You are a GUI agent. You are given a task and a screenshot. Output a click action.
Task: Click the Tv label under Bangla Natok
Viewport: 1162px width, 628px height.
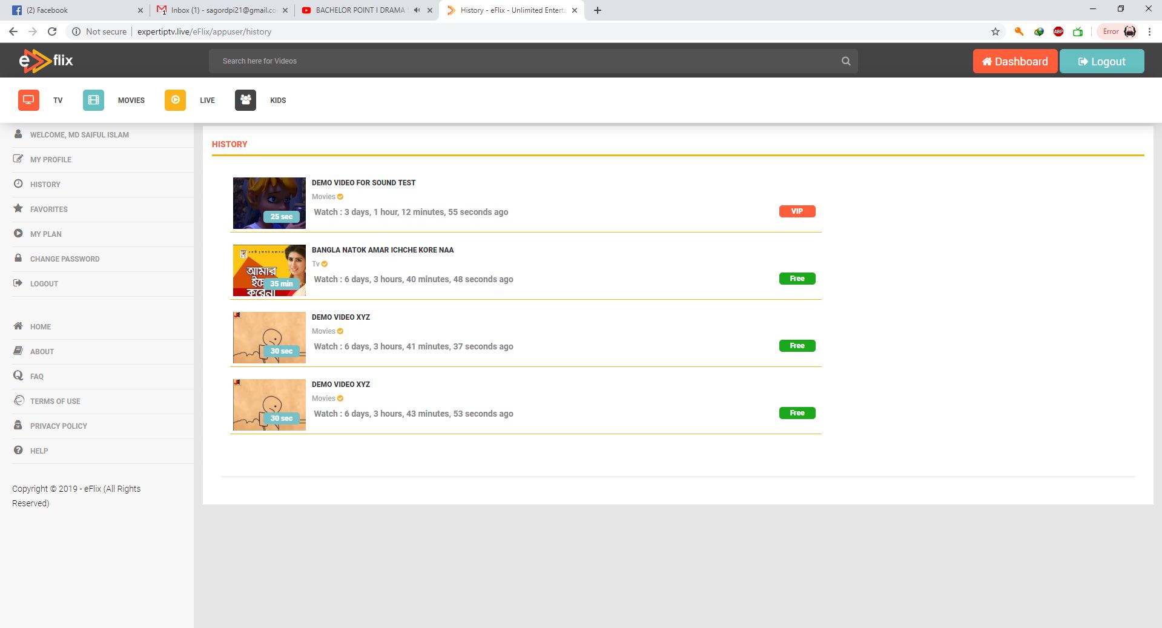pyautogui.click(x=315, y=264)
